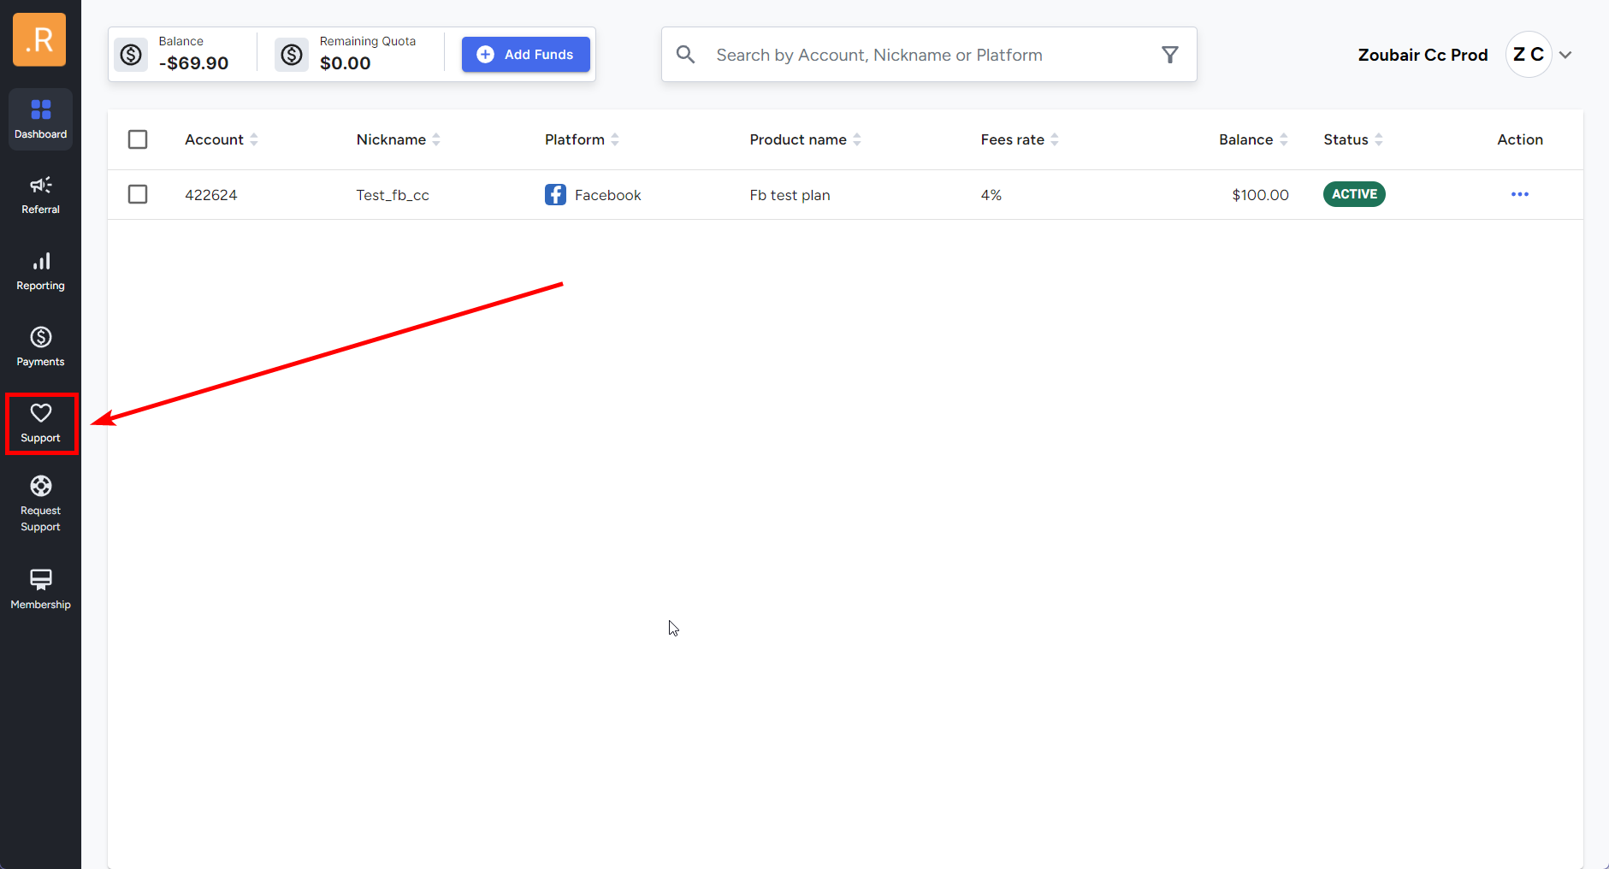Screen dimensions: 1609x869
Task: Switch to the Dashboard menu item
Action: [x=40, y=119]
